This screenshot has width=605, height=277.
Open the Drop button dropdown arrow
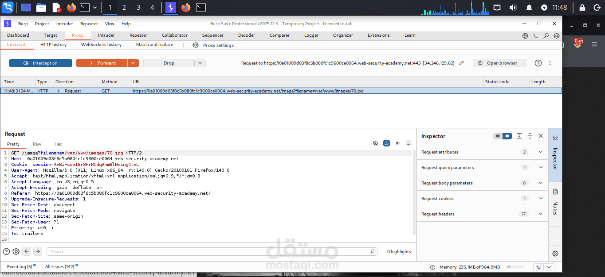tap(200, 63)
